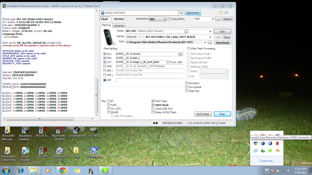Click the Disconnect button
The height and width of the screenshot is (175, 312).
(x=193, y=13)
